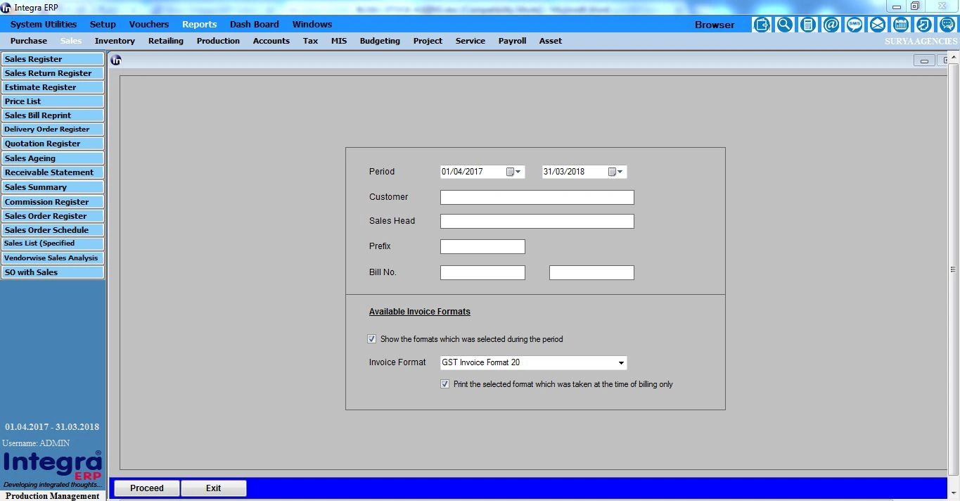Click the chat bubbles icon at top right
Image resolution: width=960 pixels, height=501 pixels.
pyautogui.click(x=947, y=25)
